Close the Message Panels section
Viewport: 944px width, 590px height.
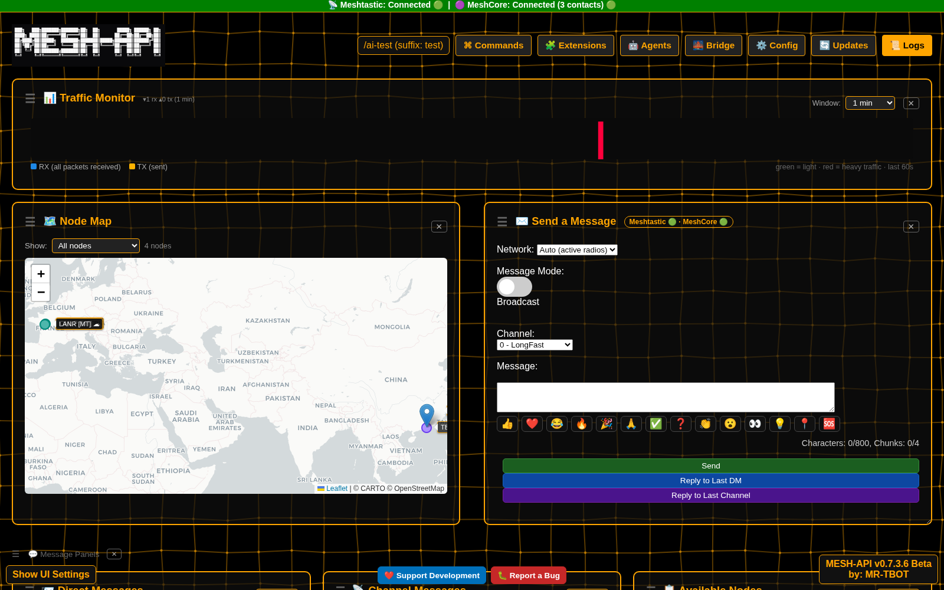point(114,554)
